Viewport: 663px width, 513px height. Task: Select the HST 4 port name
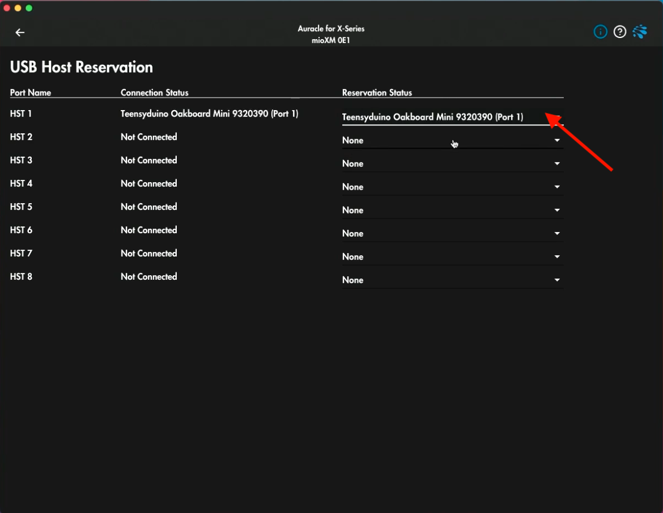point(21,184)
